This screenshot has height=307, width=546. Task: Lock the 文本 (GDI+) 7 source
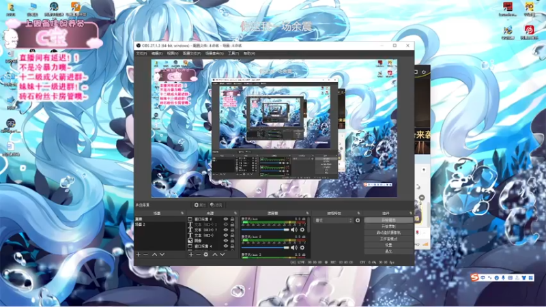tap(232, 230)
